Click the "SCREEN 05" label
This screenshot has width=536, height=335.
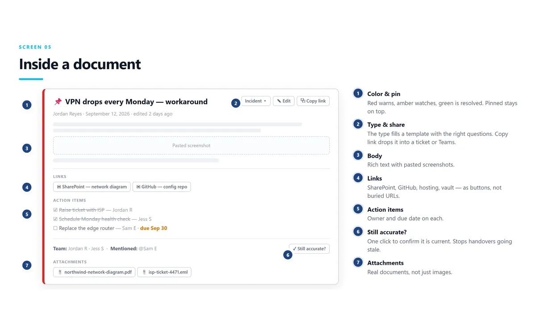[x=35, y=47]
